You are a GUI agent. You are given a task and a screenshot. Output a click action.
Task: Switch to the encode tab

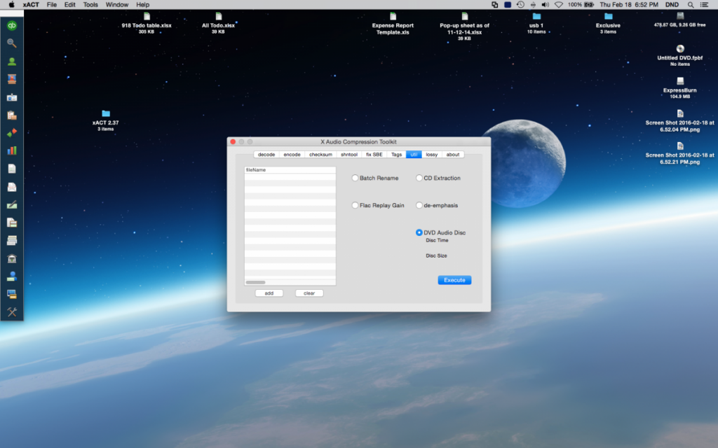[x=292, y=155]
